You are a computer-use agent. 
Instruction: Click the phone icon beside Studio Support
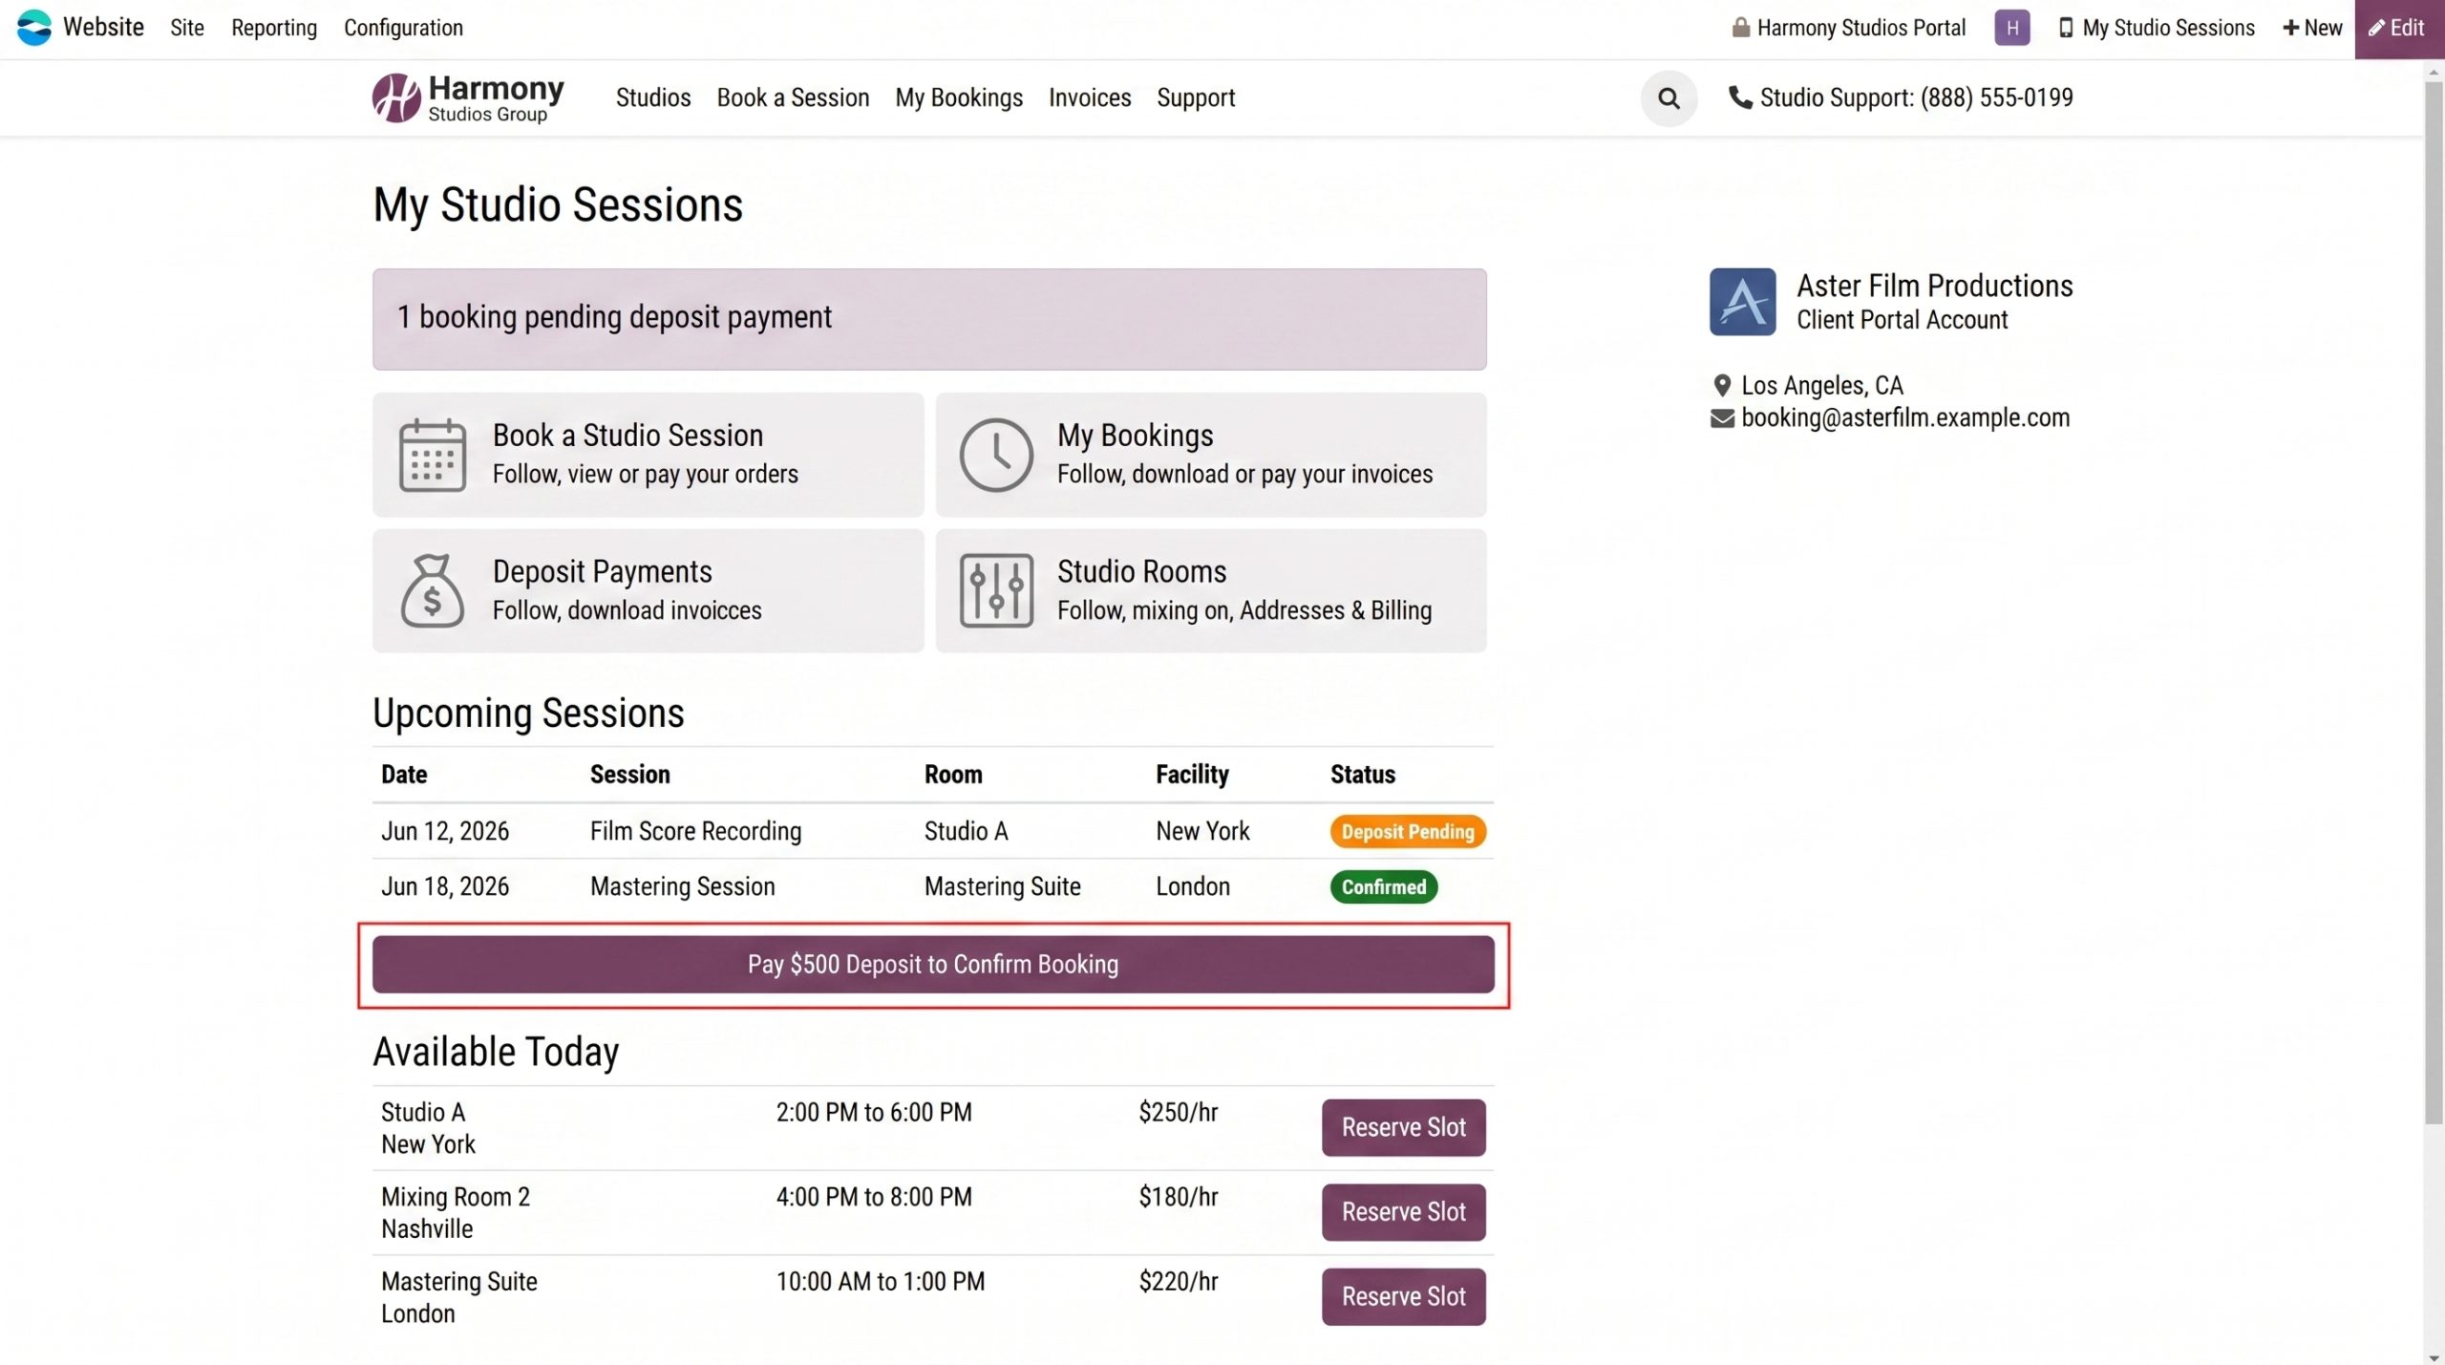coord(1740,97)
